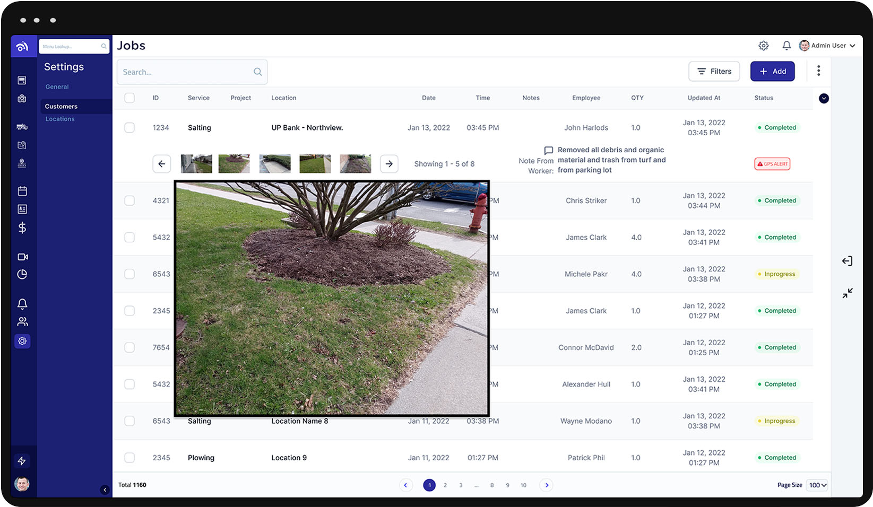Open the truck fleet icon in sidebar
The width and height of the screenshot is (873, 507).
click(22, 126)
